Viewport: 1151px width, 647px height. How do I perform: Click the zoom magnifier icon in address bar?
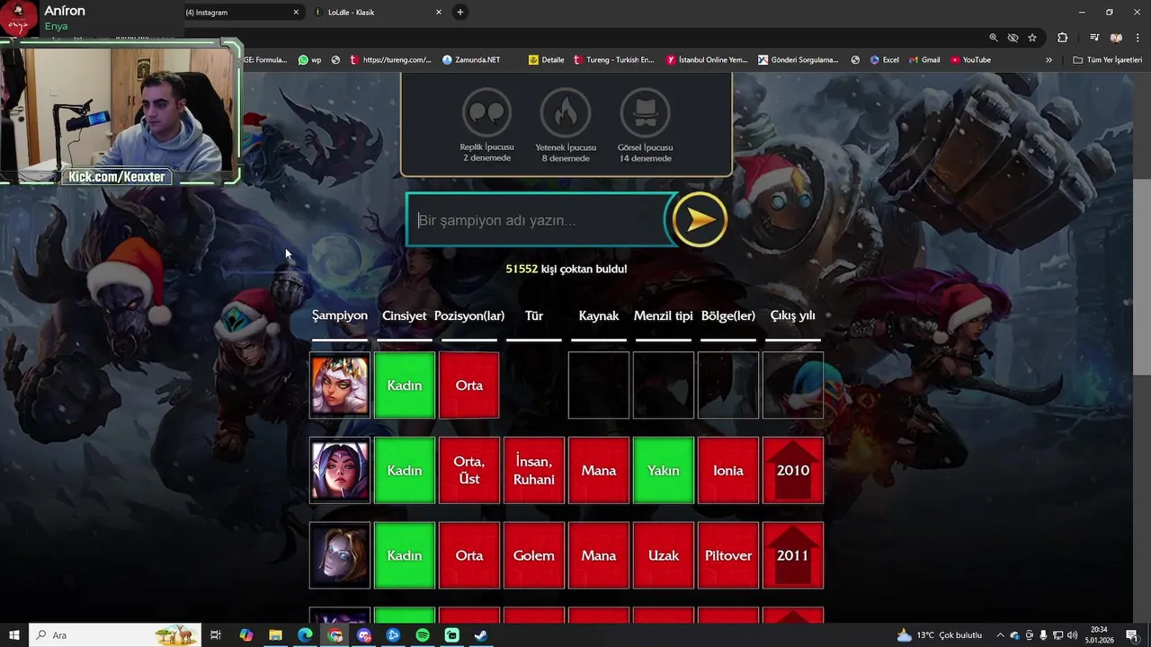pyautogui.click(x=993, y=38)
